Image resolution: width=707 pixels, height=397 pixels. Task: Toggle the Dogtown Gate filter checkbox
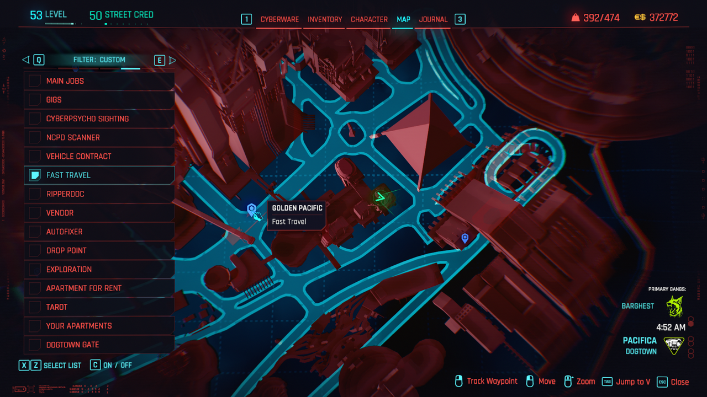coord(35,345)
